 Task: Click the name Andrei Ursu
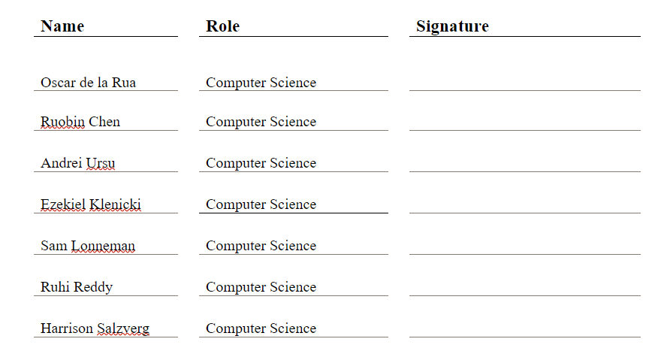(77, 163)
